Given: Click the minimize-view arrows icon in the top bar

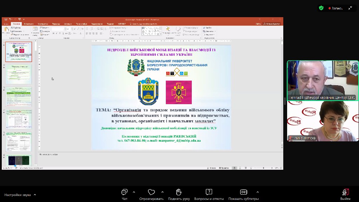Looking at the screenshot, I should pyautogui.click(x=350, y=8).
